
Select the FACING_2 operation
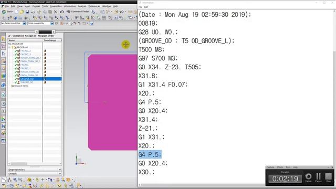pos(25,51)
